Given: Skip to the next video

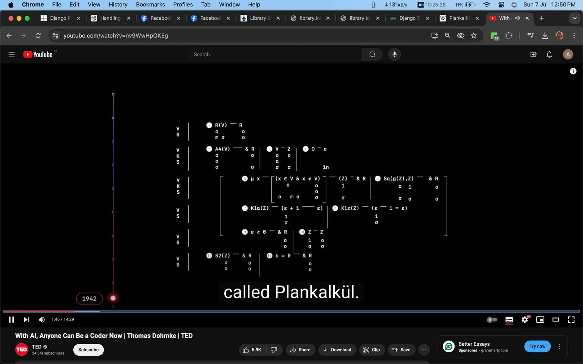Looking at the screenshot, I should [26, 320].
